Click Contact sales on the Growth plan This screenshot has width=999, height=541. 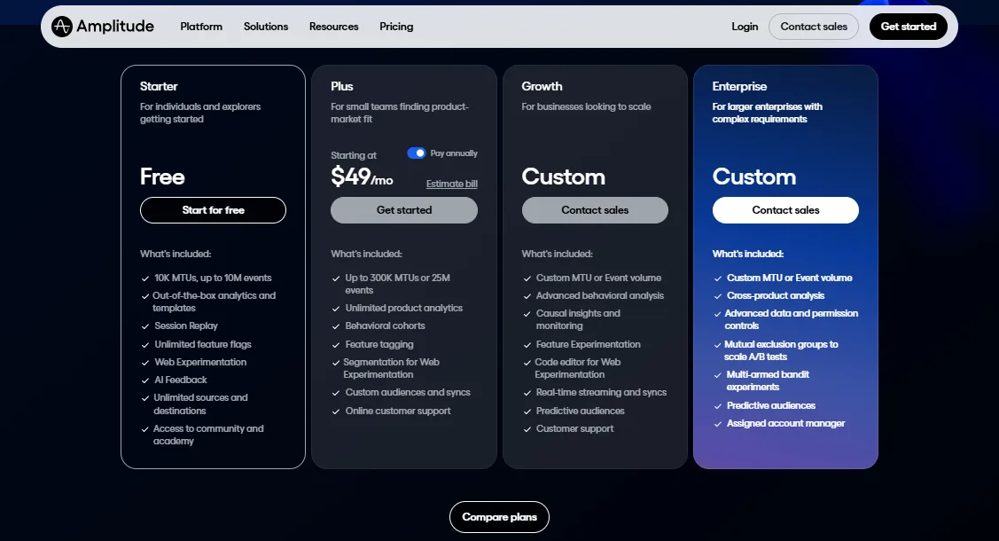[x=595, y=210]
